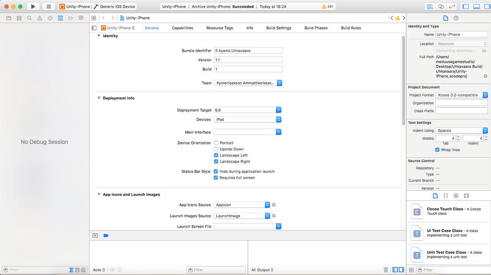
Task: Open the App Icons Source dropdown
Action: [x=242, y=205]
